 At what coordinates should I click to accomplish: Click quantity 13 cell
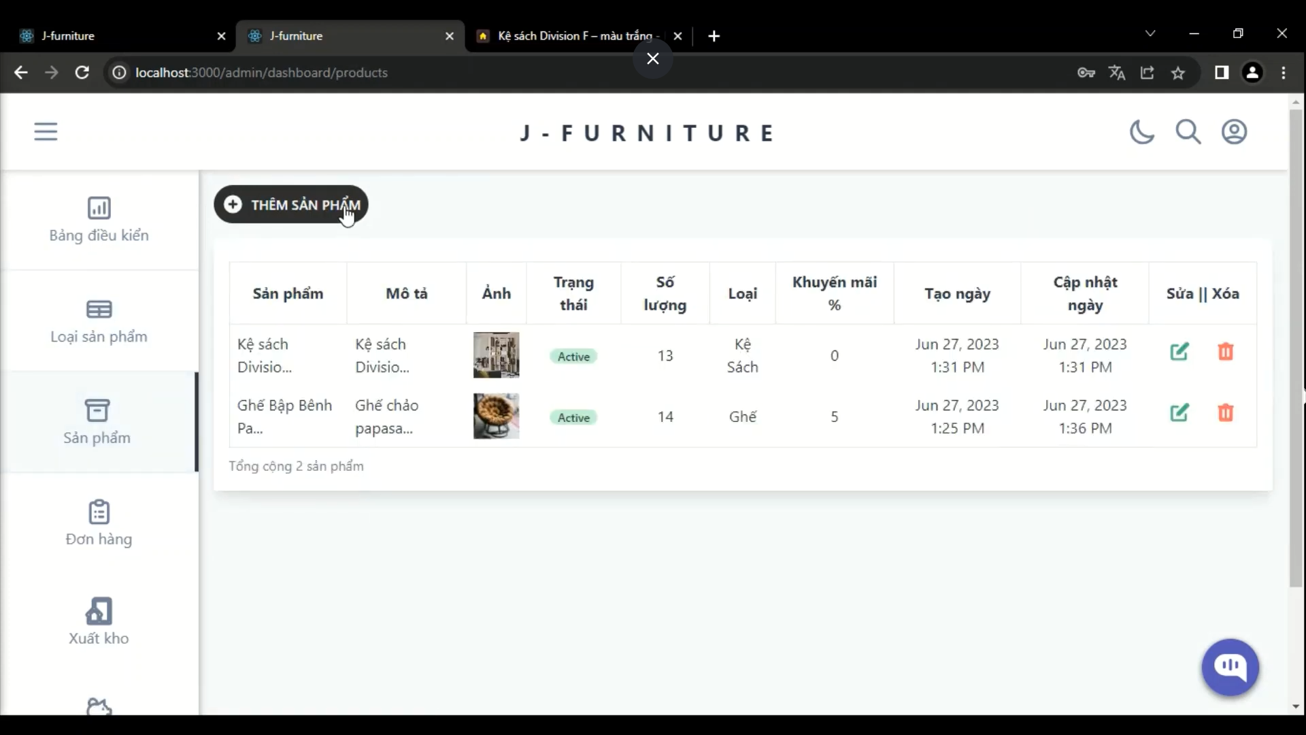665,355
